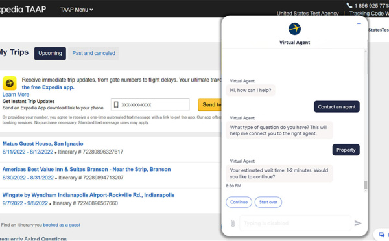The height and width of the screenshot is (241, 389).
Task: Click the Get Instant Trip Updates heading
Action: click(x=29, y=101)
